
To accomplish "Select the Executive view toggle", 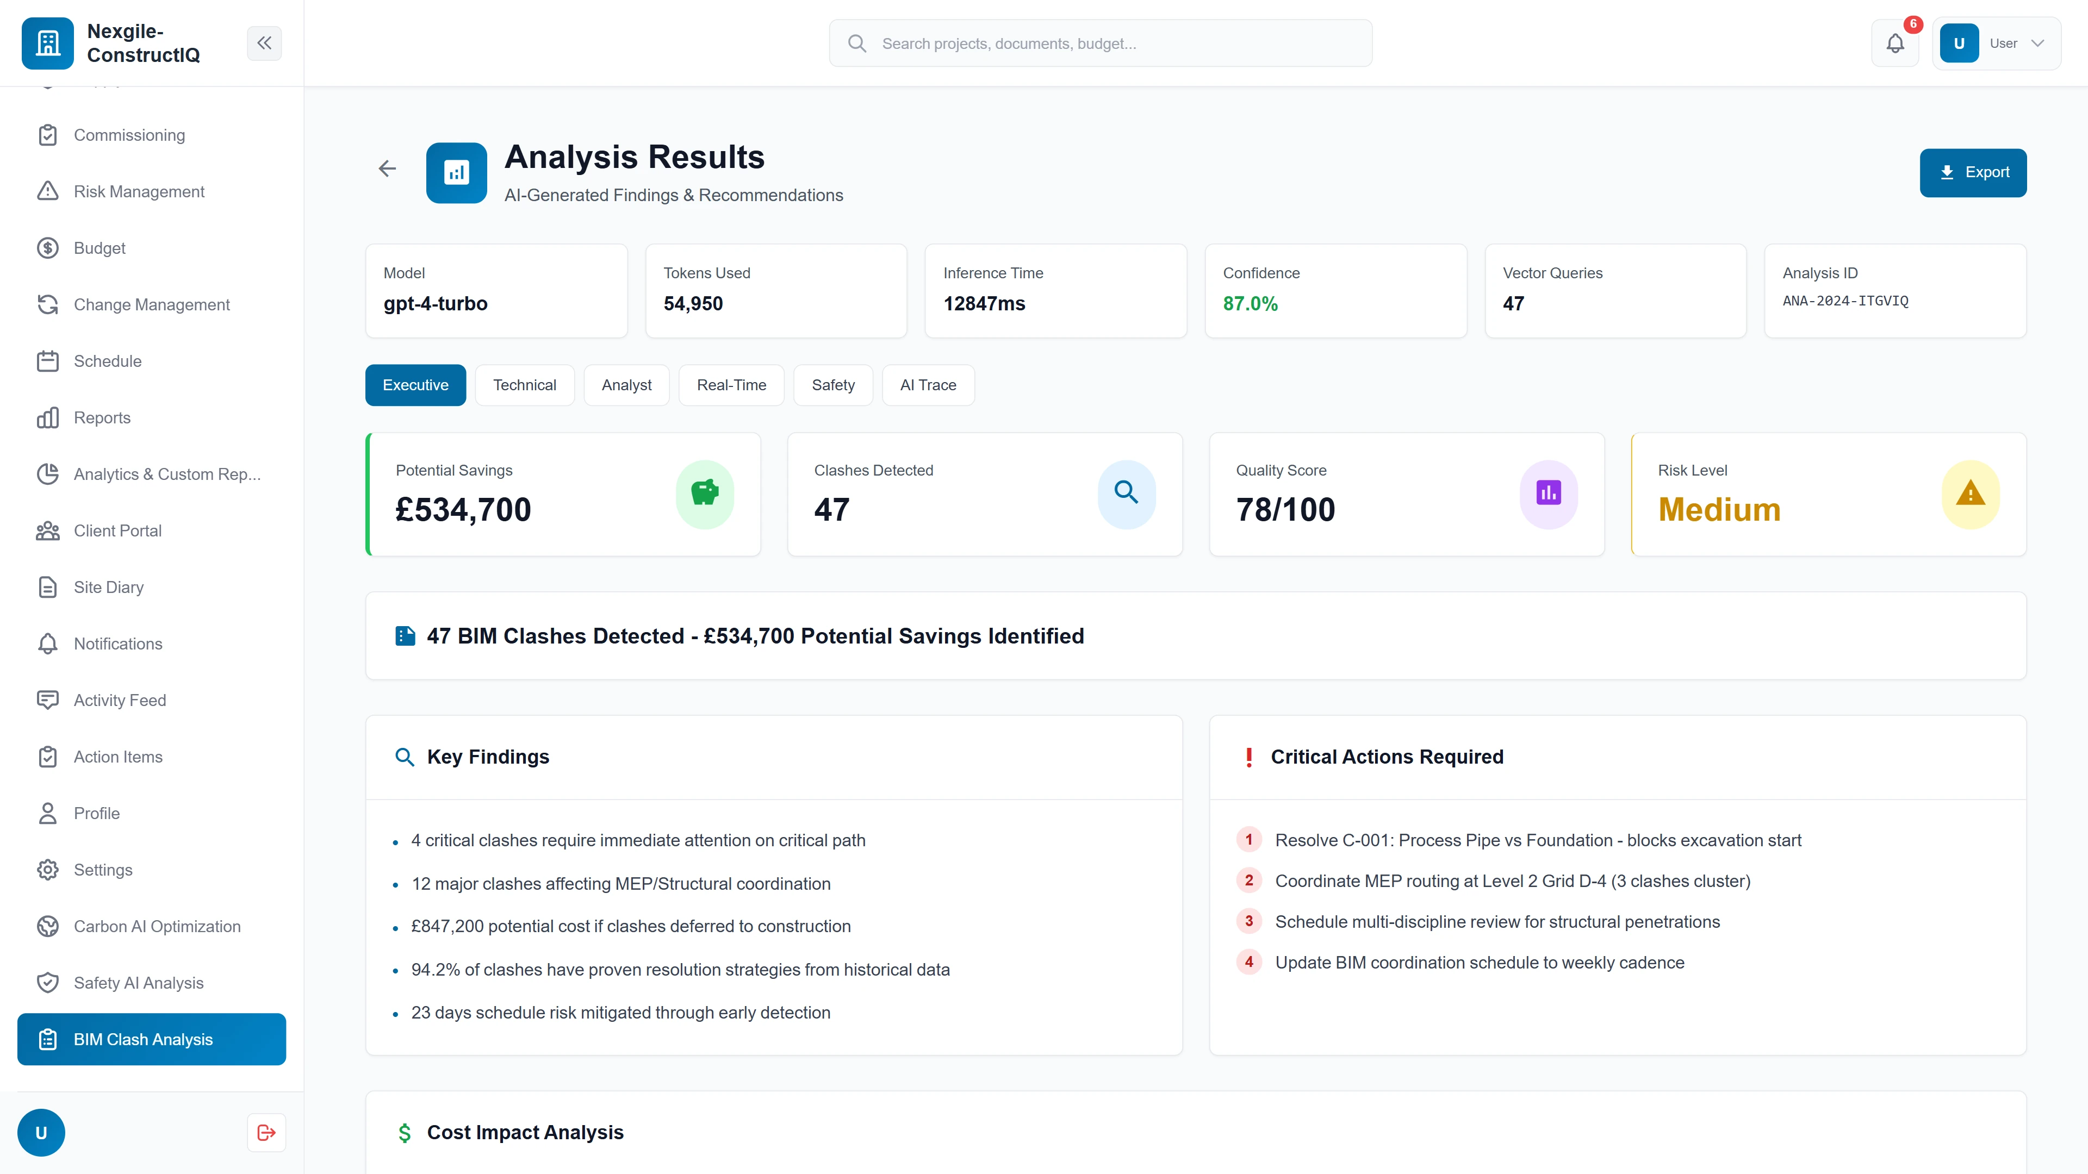I will coord(416,385).
